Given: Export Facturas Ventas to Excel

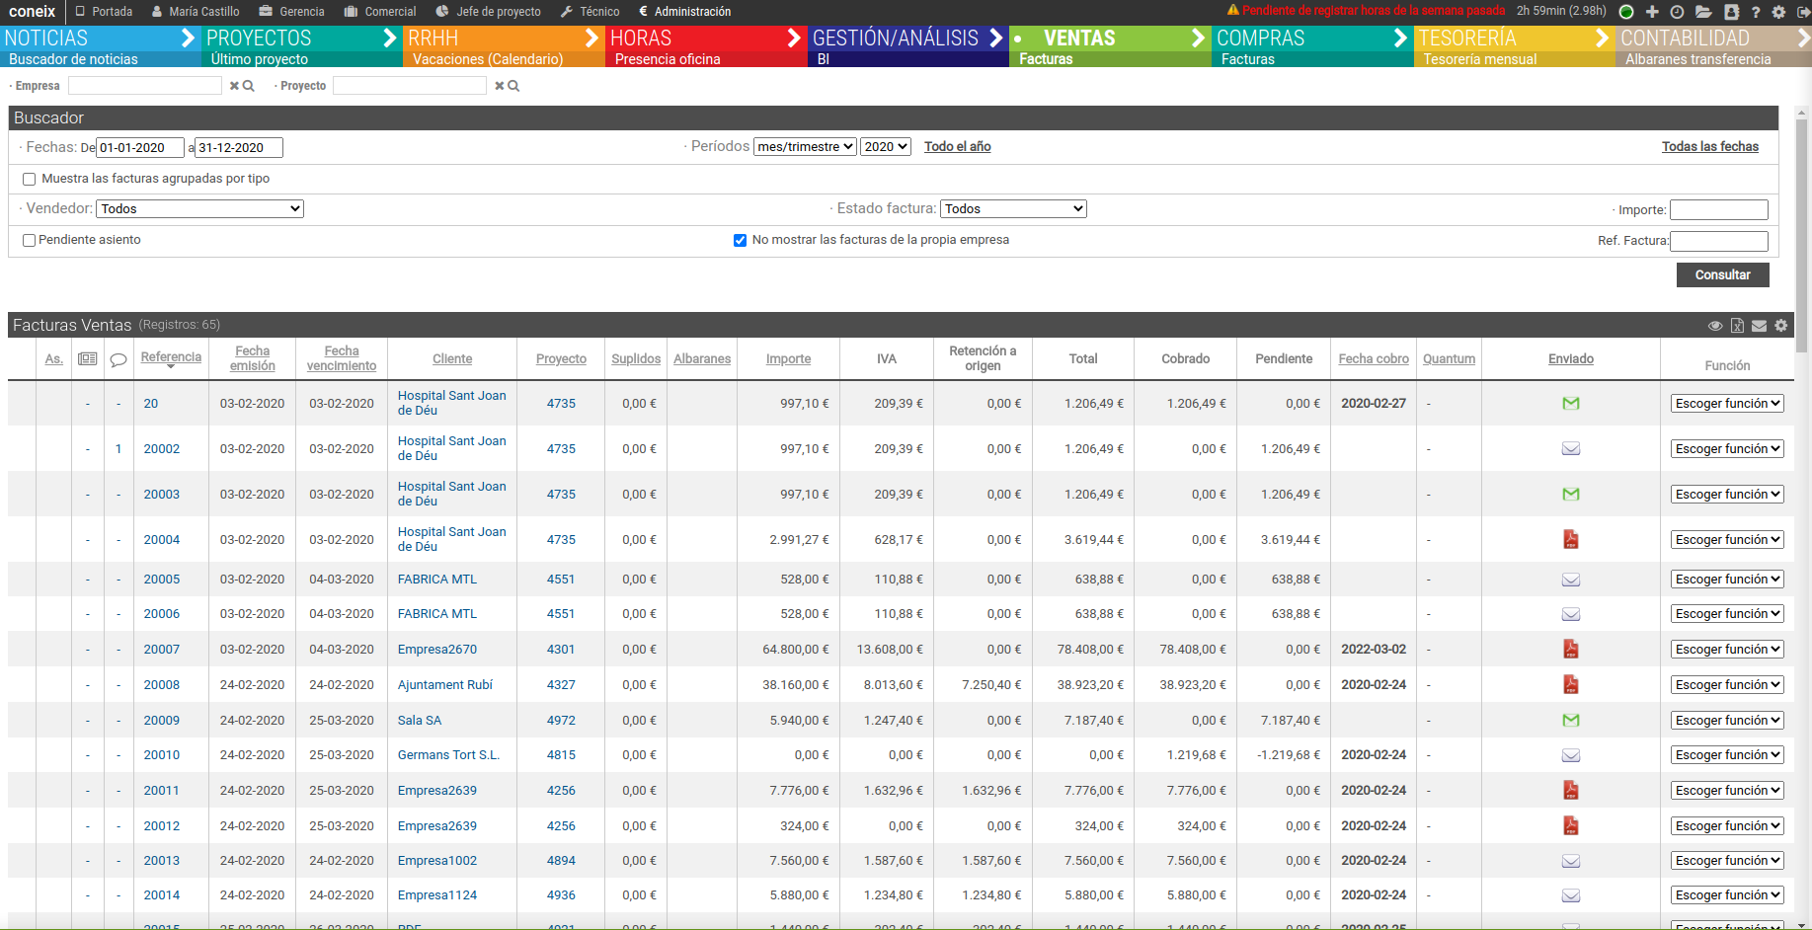Looking at the screenshot, I should pos(1737,325).
